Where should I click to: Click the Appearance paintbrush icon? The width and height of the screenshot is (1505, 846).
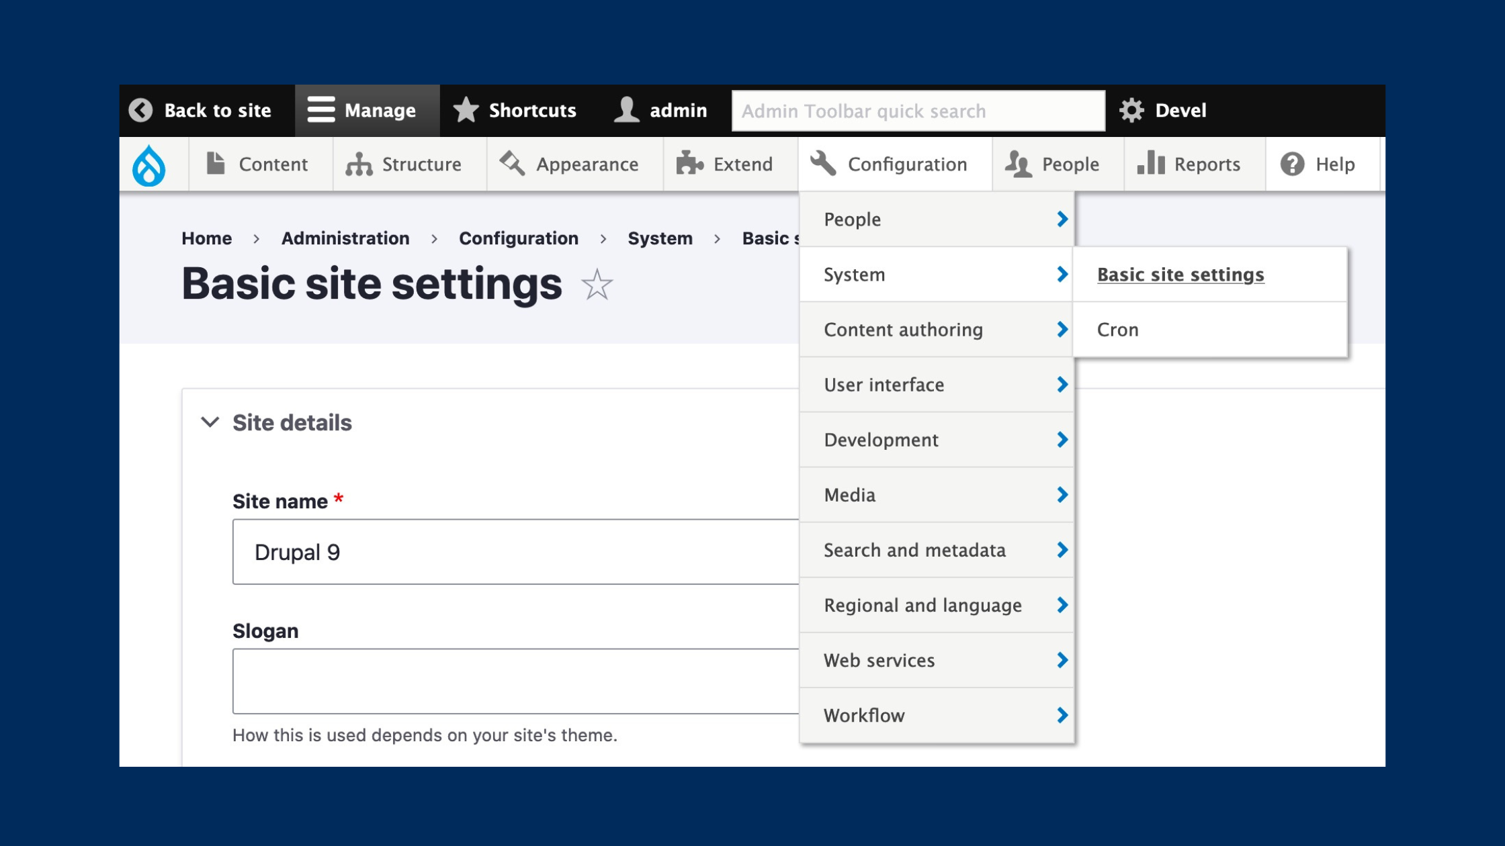pyautogui.click(x=512, y=163)
